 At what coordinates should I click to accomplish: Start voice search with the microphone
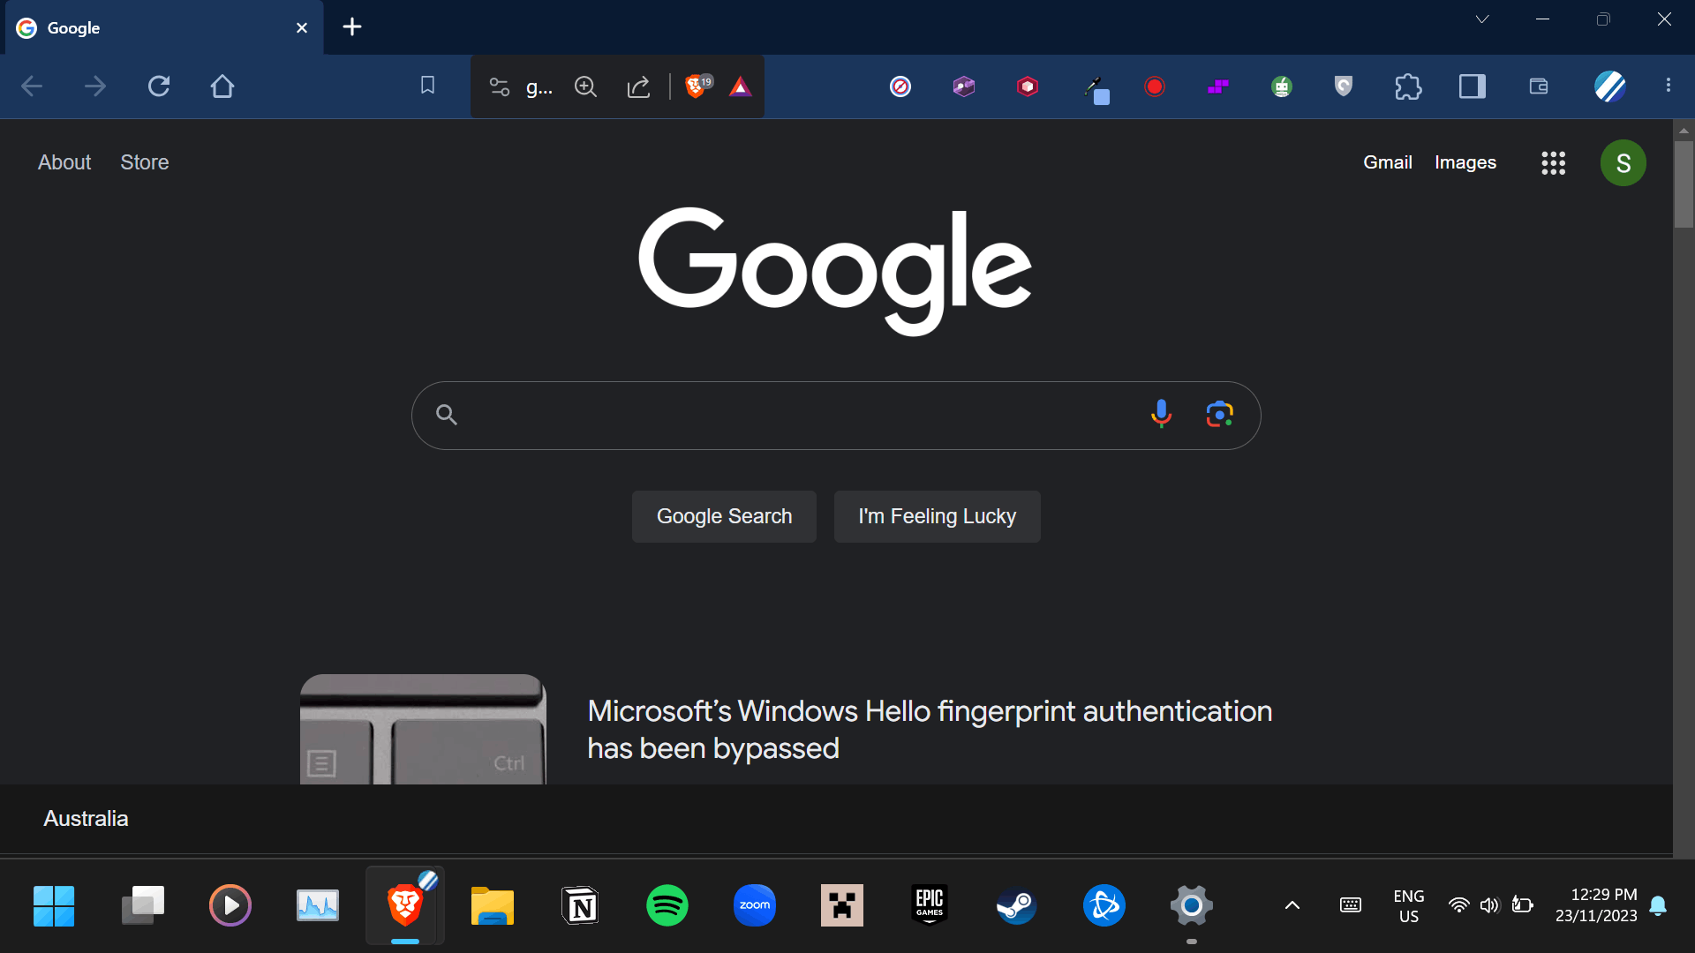tap(1162, 414)
